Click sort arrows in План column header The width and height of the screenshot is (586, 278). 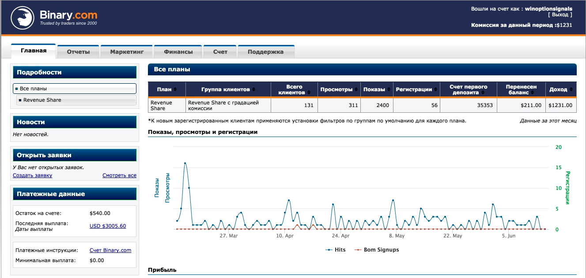tap(175, 89)
